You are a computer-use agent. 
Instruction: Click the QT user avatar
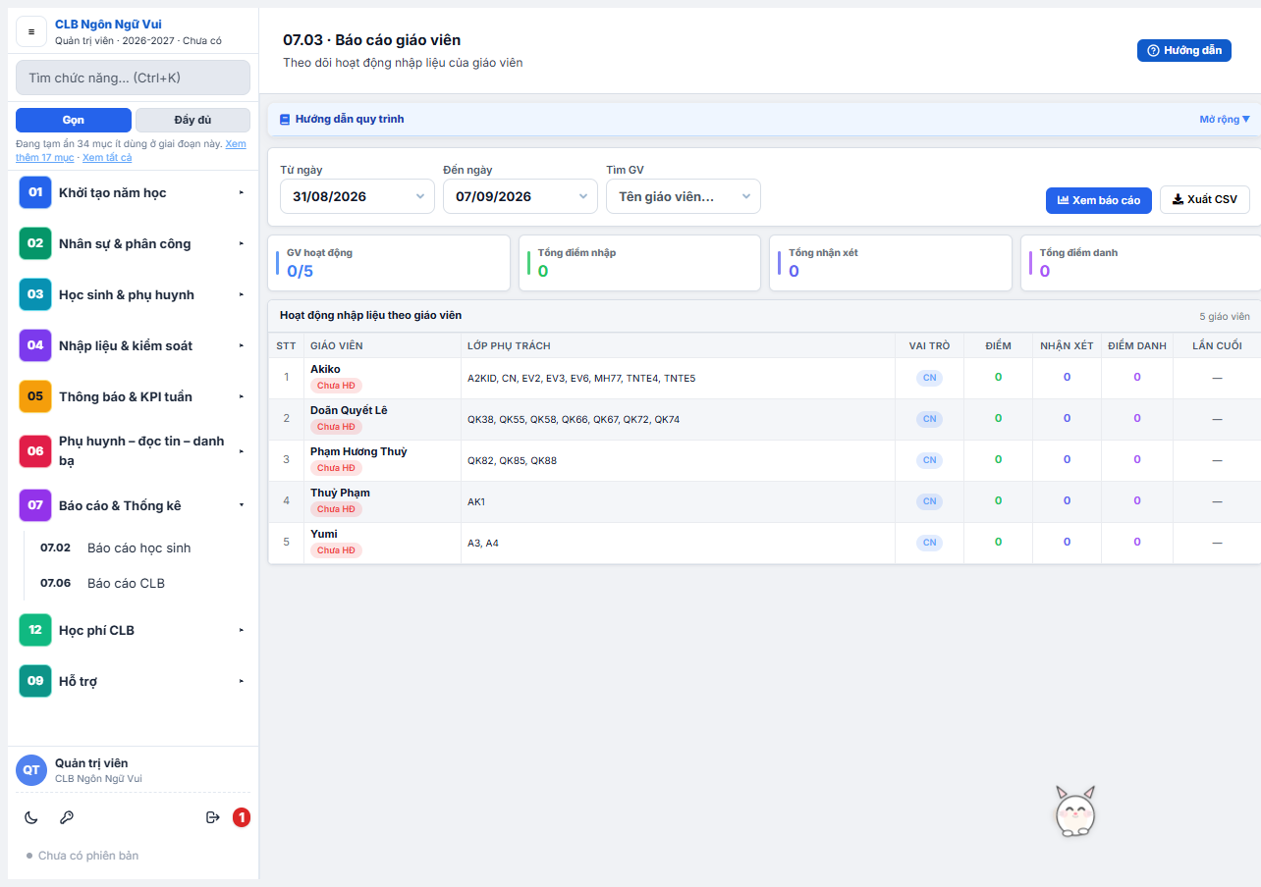31,770
